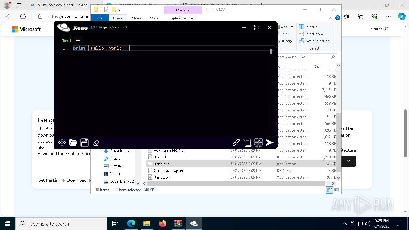Collapse the Explorer ribbon chevron
This screenshot has height=230, width=409.
pyautogui.click(x=331, y=18)
